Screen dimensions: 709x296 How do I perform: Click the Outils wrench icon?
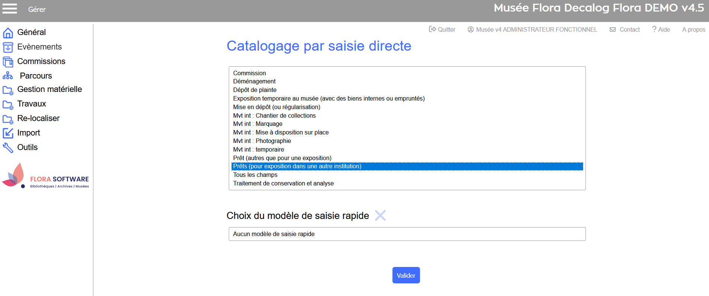coord(8,147)
